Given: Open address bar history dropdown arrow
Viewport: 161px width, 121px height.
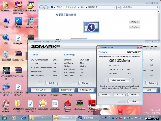Looking at the screenshot, I should click(x=115, y=7).
